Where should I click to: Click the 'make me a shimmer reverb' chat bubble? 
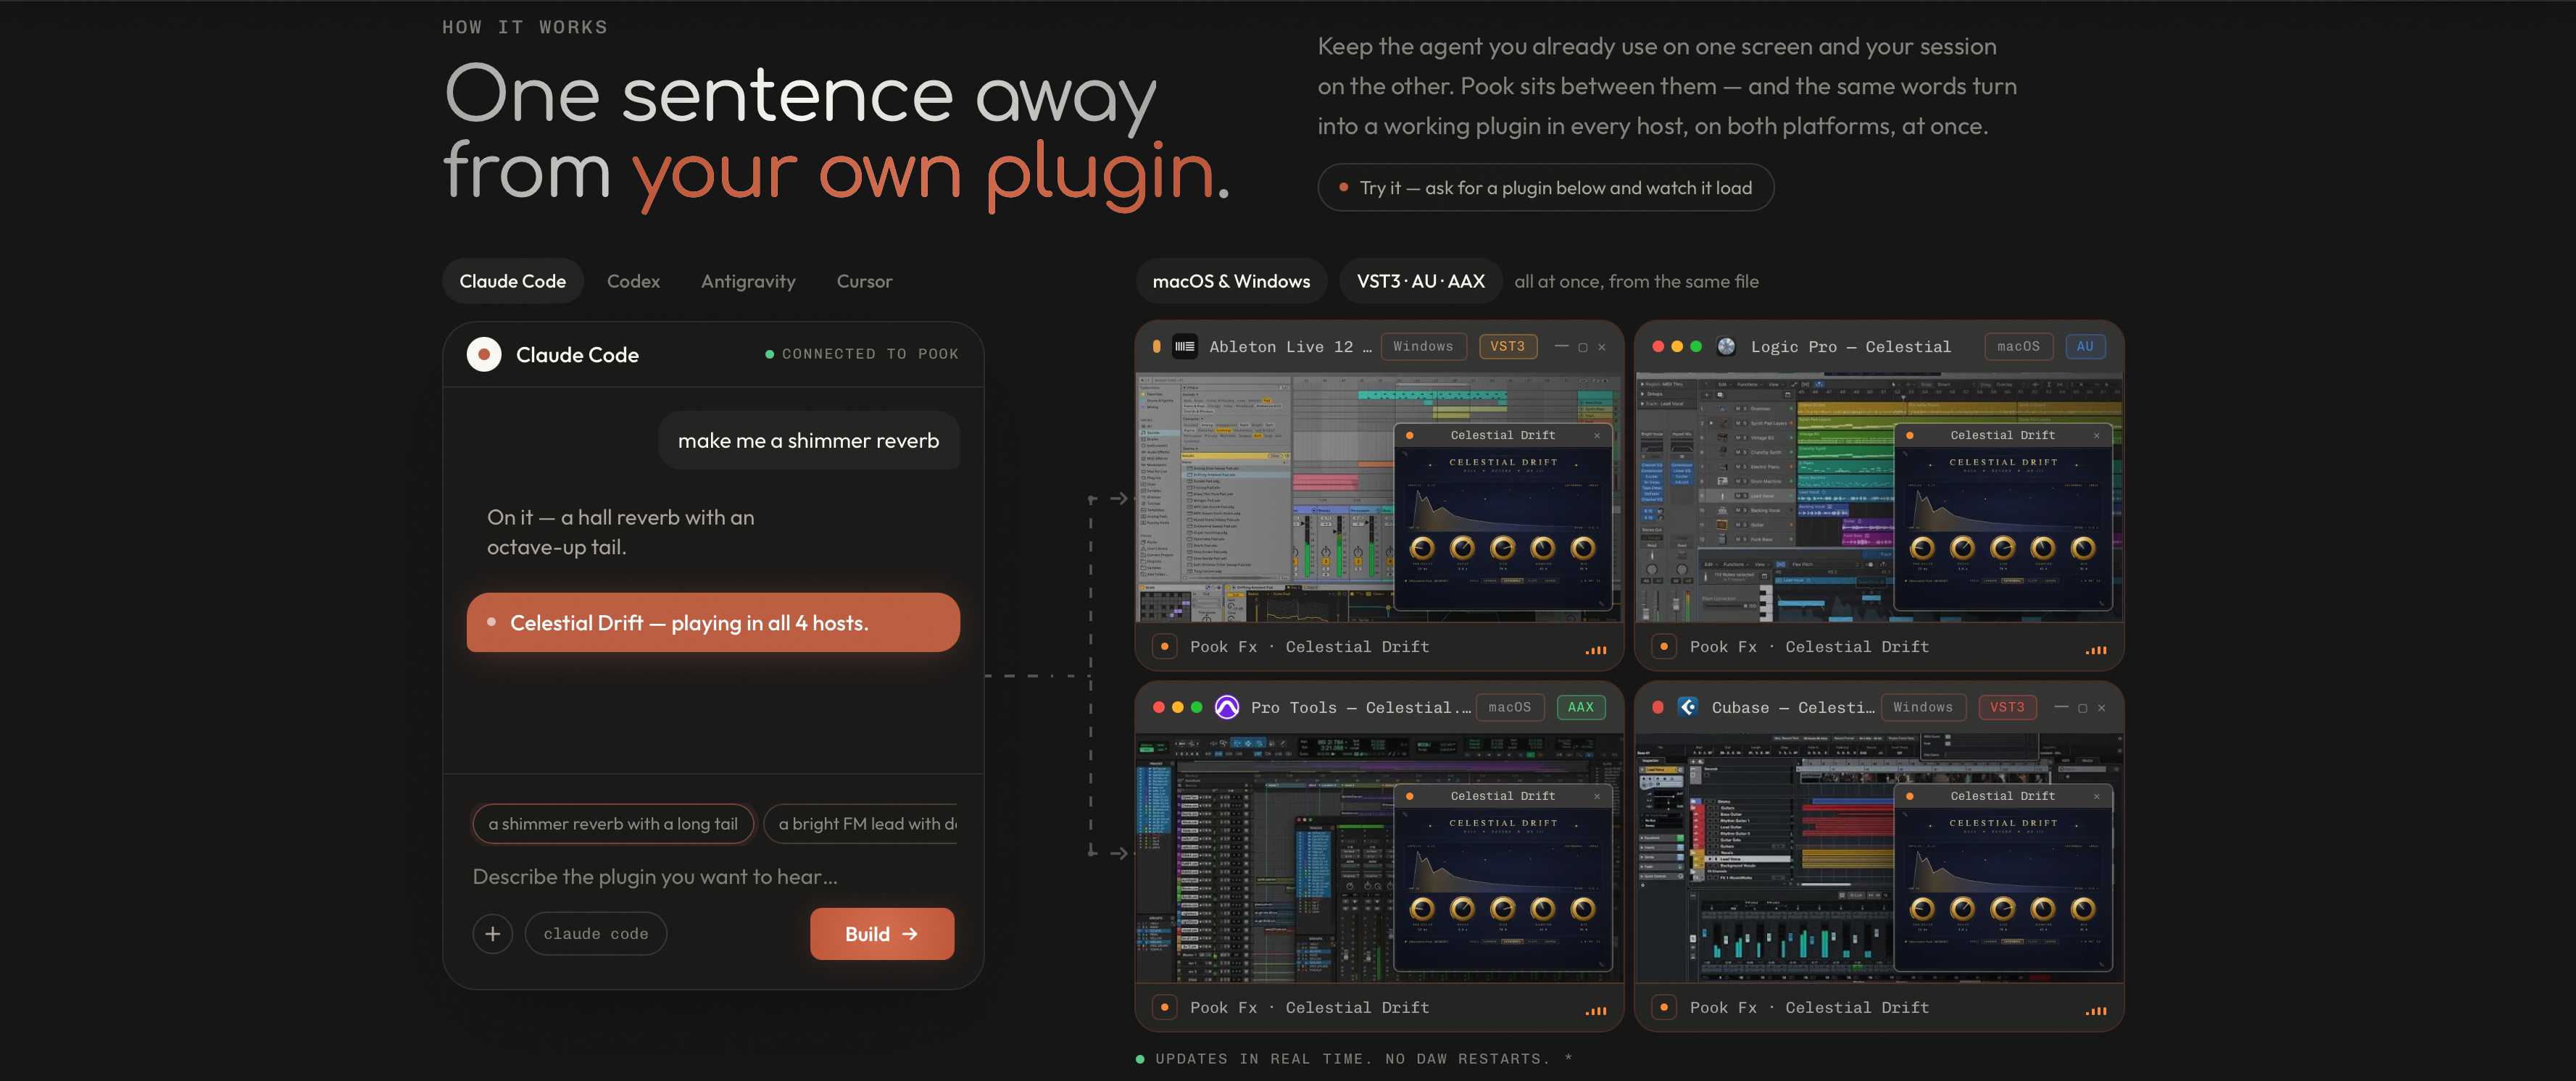coord(808,440)
